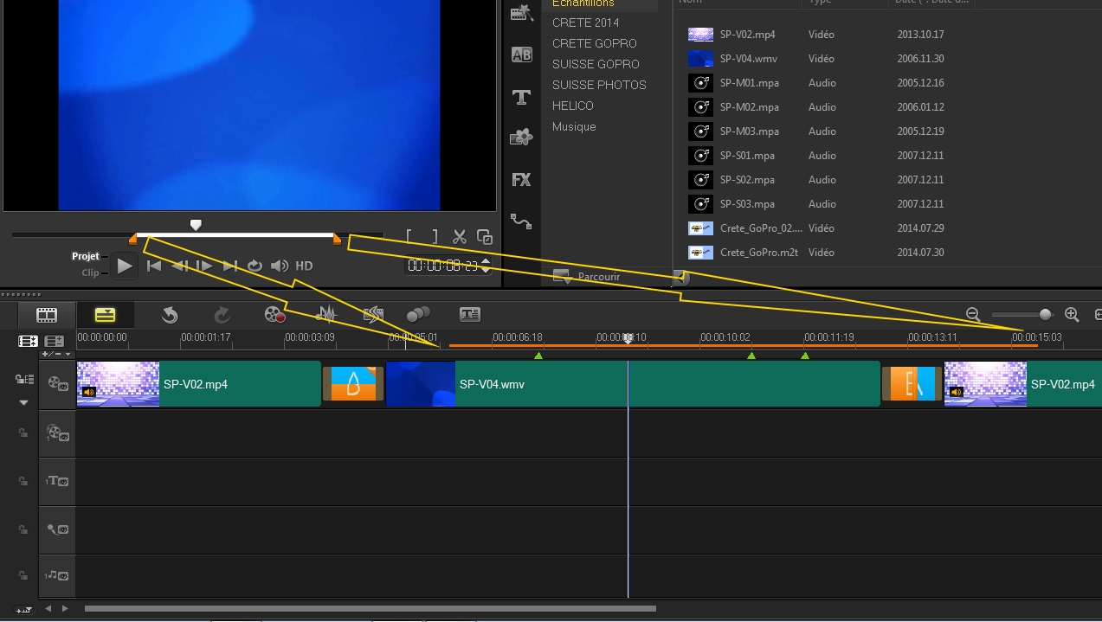This screenshot has height=622, width=1102.
Task: Toggle the lock on overlay track
Action: (23, 433)
